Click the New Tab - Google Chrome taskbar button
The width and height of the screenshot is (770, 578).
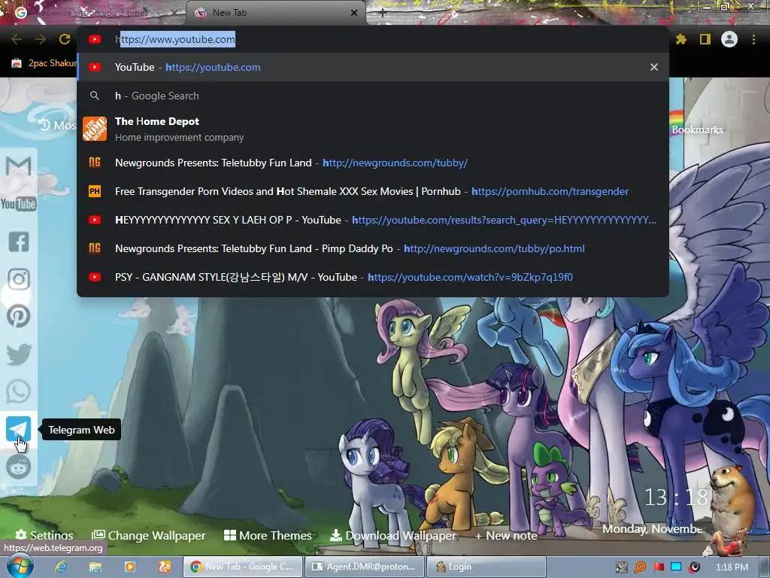tap(243, 567)
